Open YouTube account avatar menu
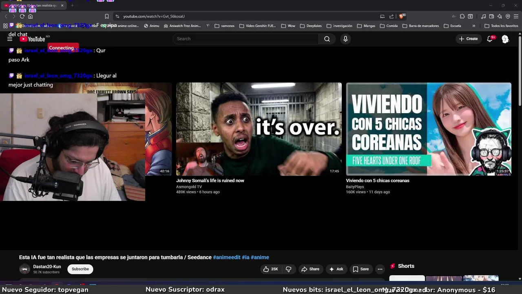Image resolution: width=522 pixels, height=294 pixels. 505,39
